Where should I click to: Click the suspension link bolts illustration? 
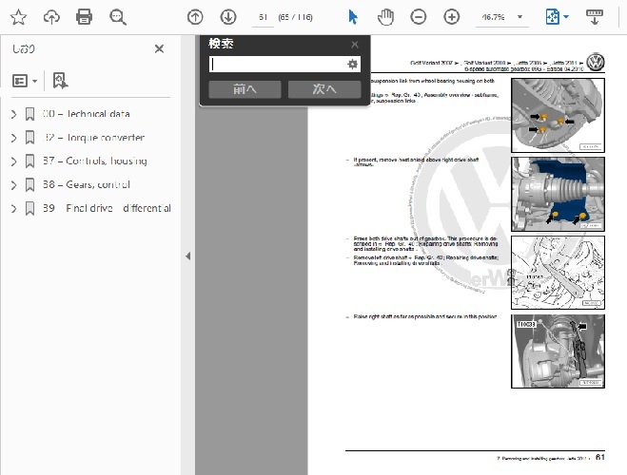pyautogui.click(x=558, y=115)
